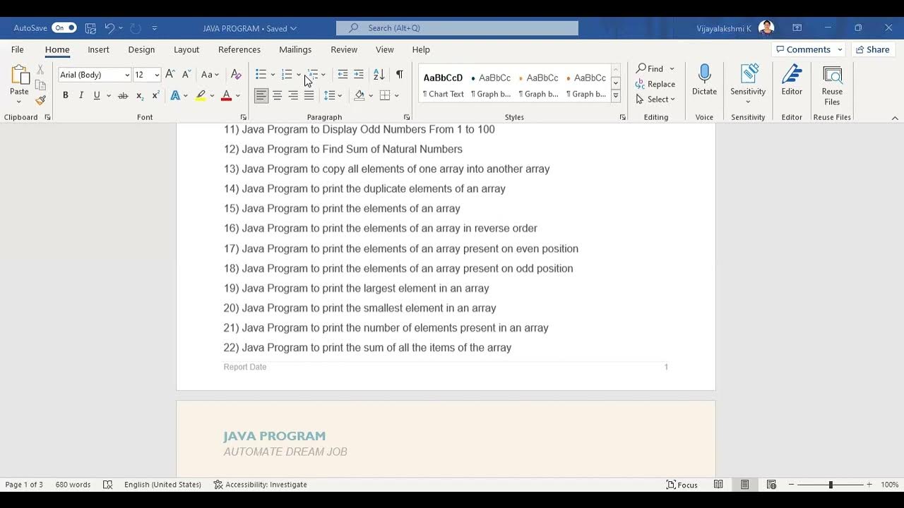The width and height of the screenshot is (904, 508).
Task: Switch to Read Mode view
Action: tap(718, 485)
